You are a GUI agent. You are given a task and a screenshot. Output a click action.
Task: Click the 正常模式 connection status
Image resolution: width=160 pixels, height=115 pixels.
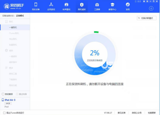[x=20, y=16]
